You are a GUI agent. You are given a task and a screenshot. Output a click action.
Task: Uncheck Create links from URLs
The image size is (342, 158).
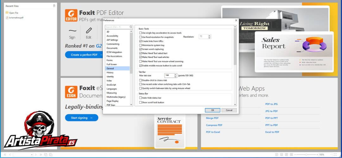pyautogui.click(x=141, y=41)
